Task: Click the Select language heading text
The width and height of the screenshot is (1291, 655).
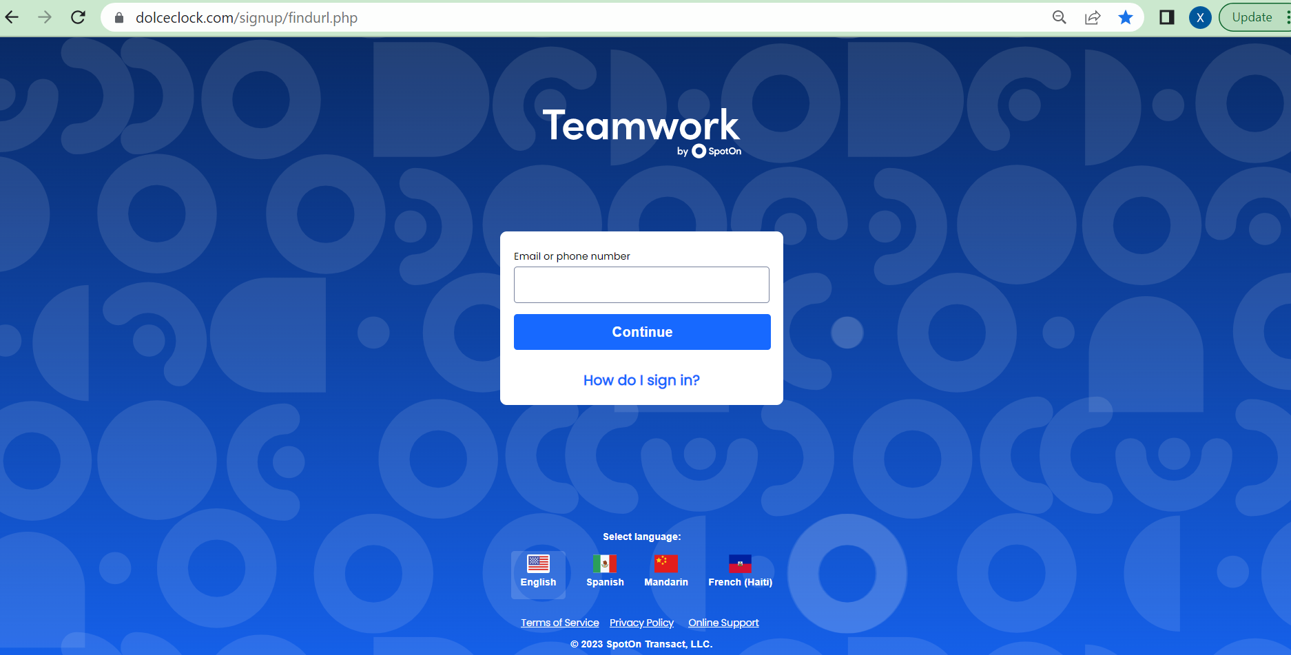Action: point(642,537)
